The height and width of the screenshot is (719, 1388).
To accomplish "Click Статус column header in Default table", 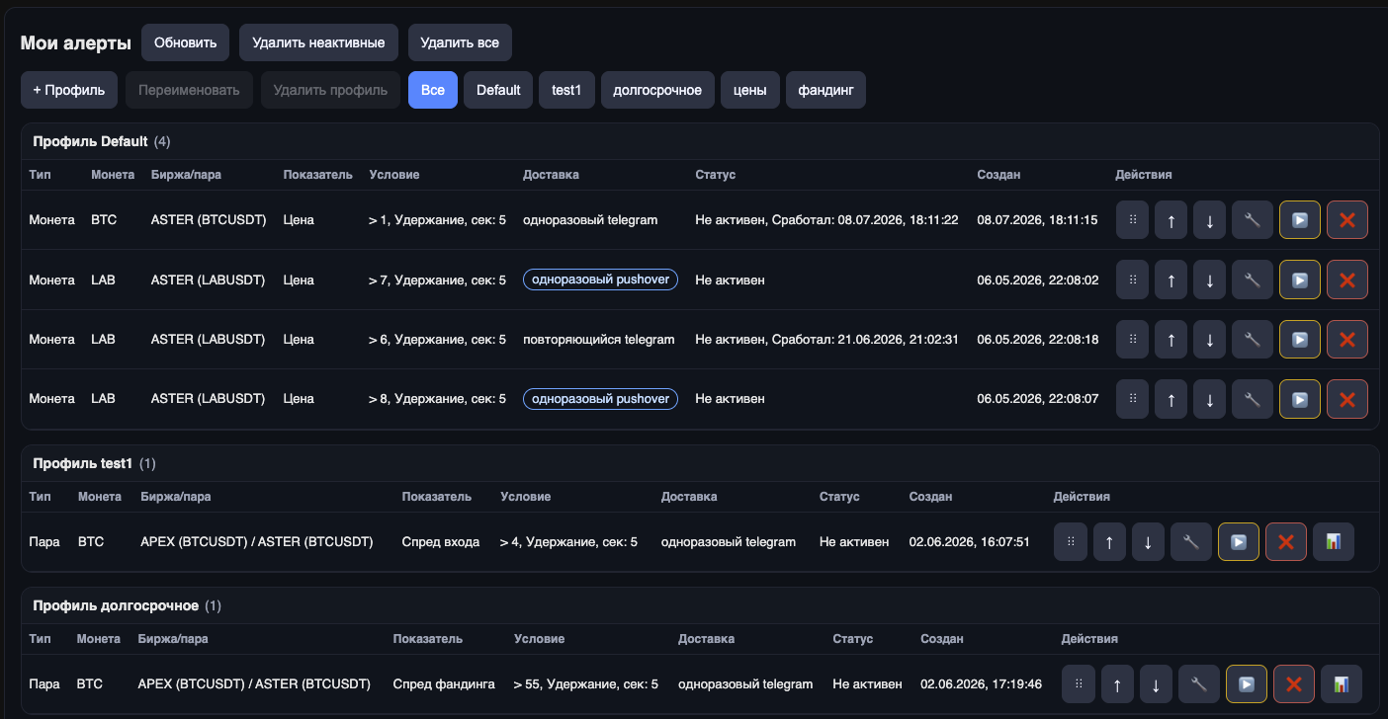I will coord(716,175).
